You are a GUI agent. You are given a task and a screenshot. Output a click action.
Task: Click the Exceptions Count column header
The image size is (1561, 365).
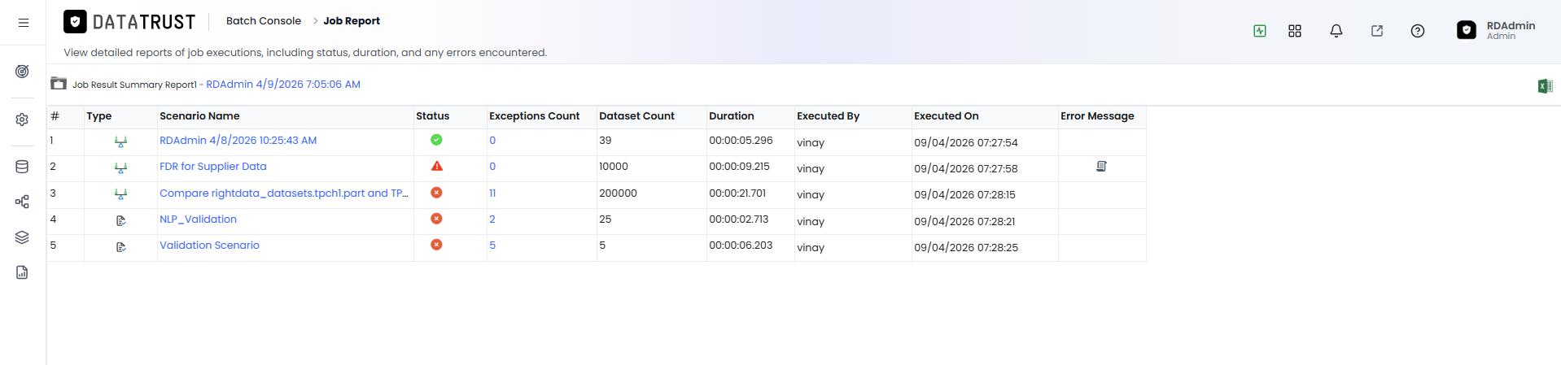pos(534,116)
